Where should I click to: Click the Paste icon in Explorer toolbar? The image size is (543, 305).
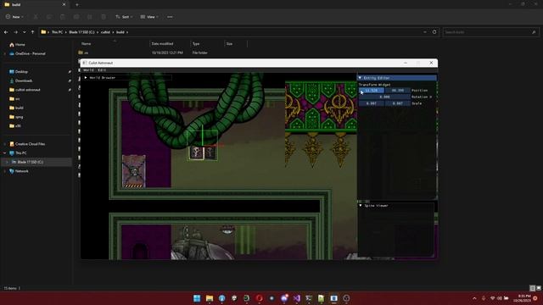[63, 17]
